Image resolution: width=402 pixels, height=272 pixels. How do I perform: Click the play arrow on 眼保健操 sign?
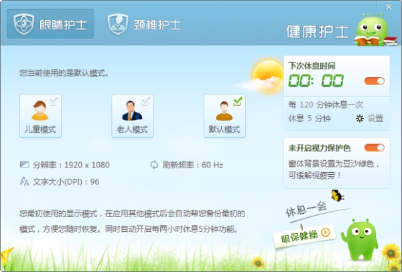click(326, 232)
